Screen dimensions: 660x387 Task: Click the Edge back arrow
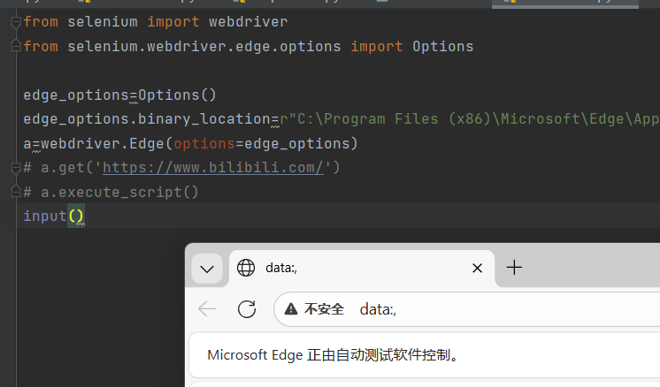click(x=207, y=309)
